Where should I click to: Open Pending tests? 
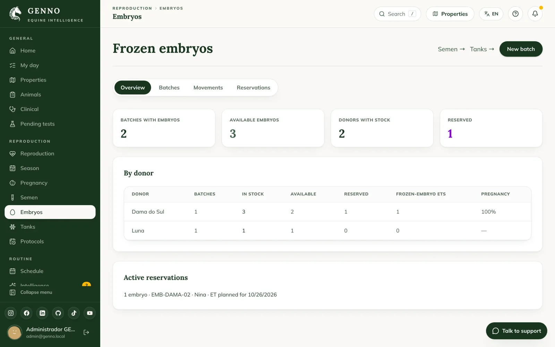tap(50, 124)
